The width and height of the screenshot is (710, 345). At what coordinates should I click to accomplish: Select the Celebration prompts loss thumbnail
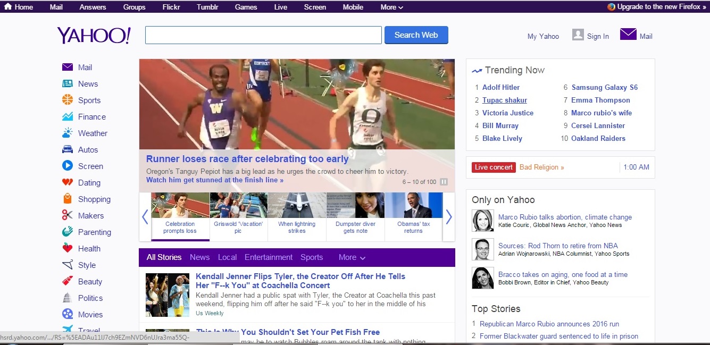click(180, 216)
